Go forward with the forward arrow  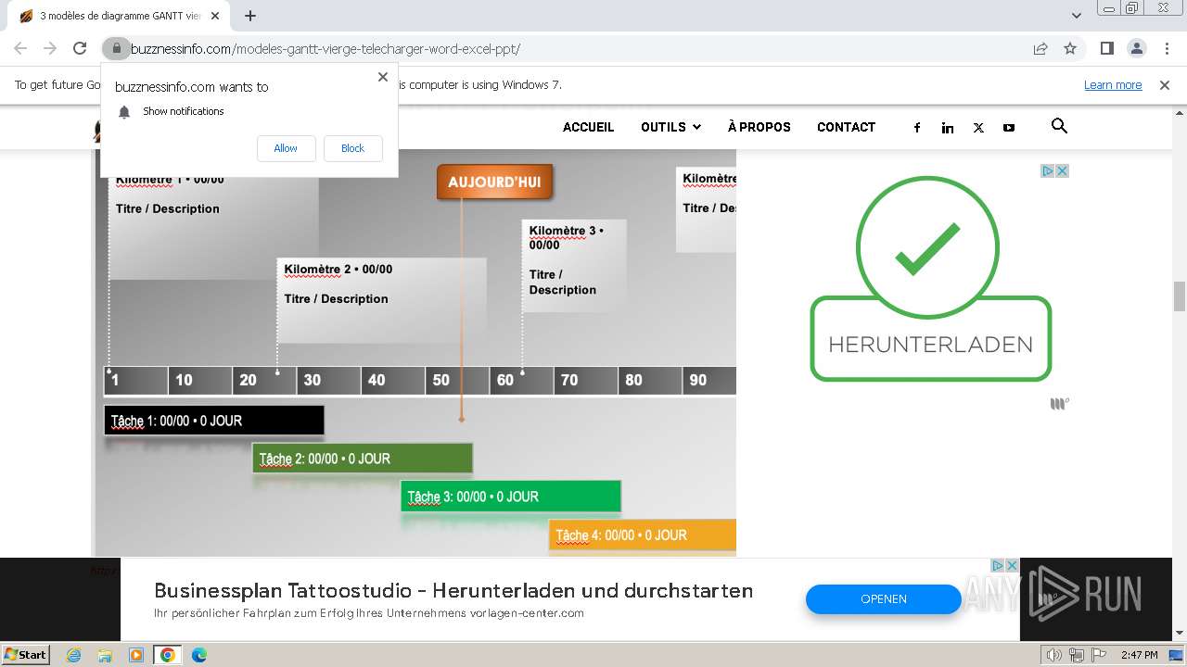(x=50, y=48)
